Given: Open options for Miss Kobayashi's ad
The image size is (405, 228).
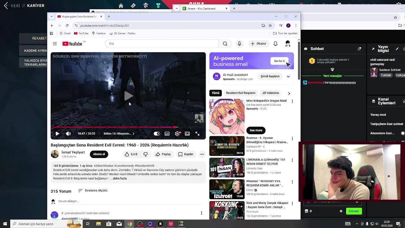Looking at the screenshot, I should pyautogui.click(x=292, y=101).
